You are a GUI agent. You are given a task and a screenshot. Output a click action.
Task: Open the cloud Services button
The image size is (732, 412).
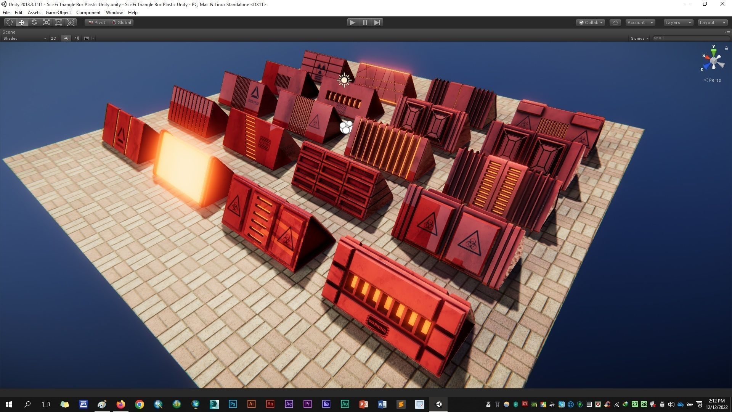[615, 23]
